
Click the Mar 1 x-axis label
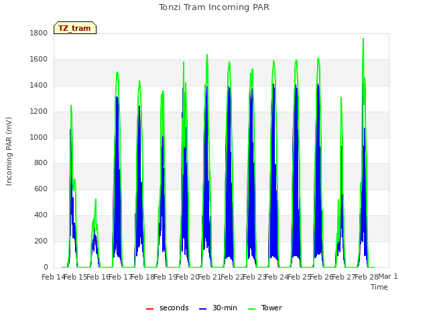(x=387, y=276)
